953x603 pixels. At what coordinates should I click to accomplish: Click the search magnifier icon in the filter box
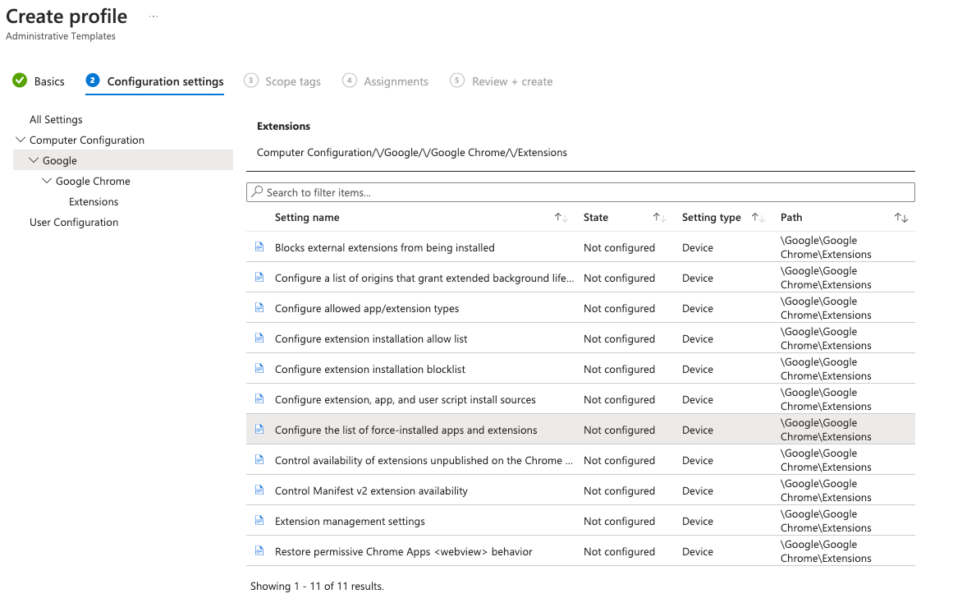256,191
